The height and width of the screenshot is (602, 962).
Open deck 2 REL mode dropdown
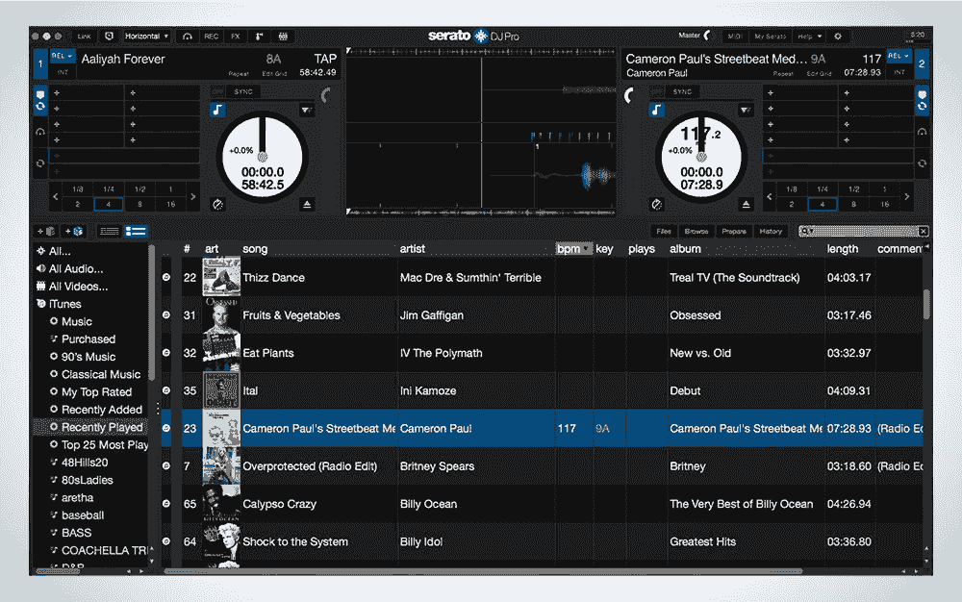[x=899, y=56]
